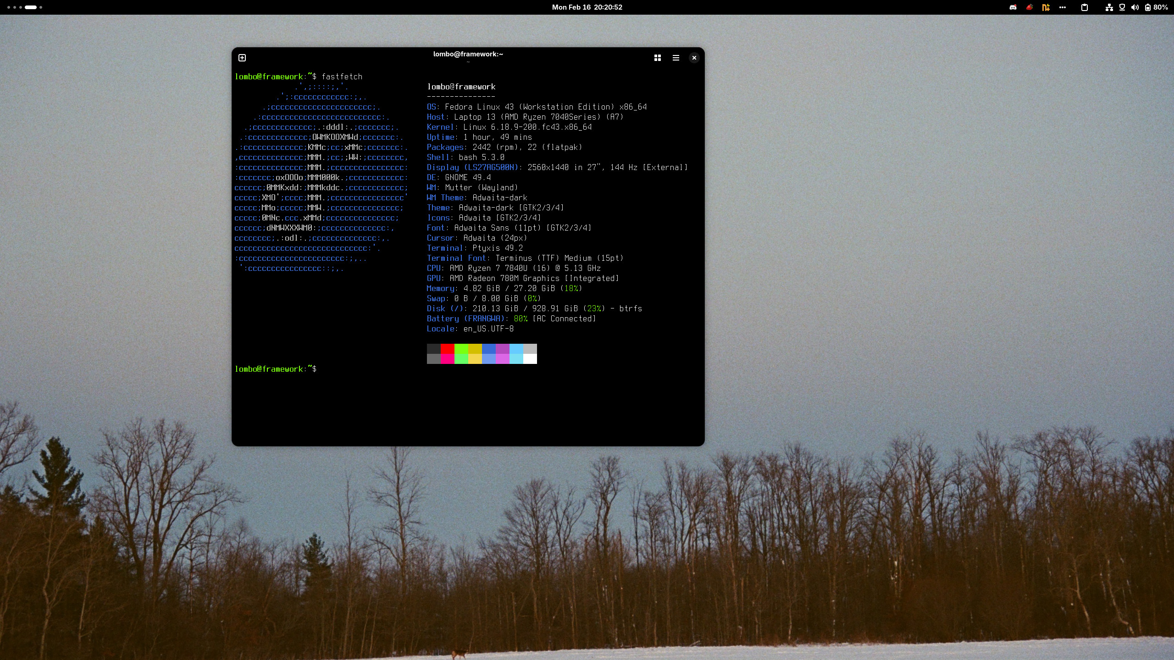
Task: Click the orange N tray icon
Action: [x=1046, y=7]
